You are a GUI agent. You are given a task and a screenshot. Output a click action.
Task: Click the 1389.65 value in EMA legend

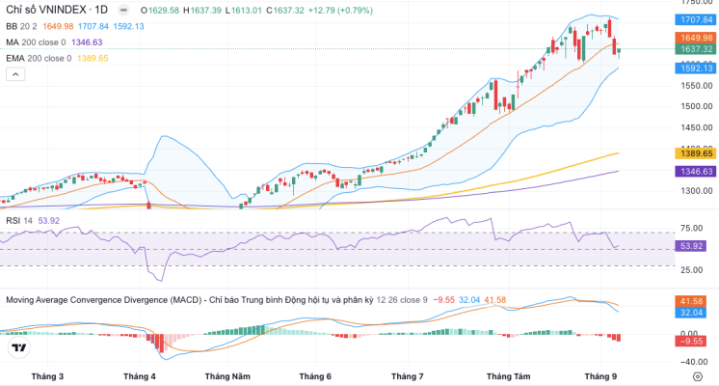pos(93,58)
